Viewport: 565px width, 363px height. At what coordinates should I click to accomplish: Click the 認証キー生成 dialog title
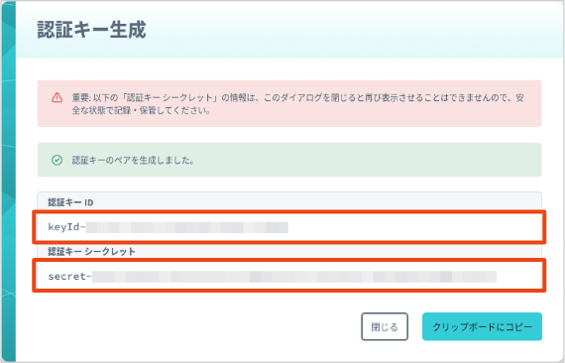coord(91,30)
